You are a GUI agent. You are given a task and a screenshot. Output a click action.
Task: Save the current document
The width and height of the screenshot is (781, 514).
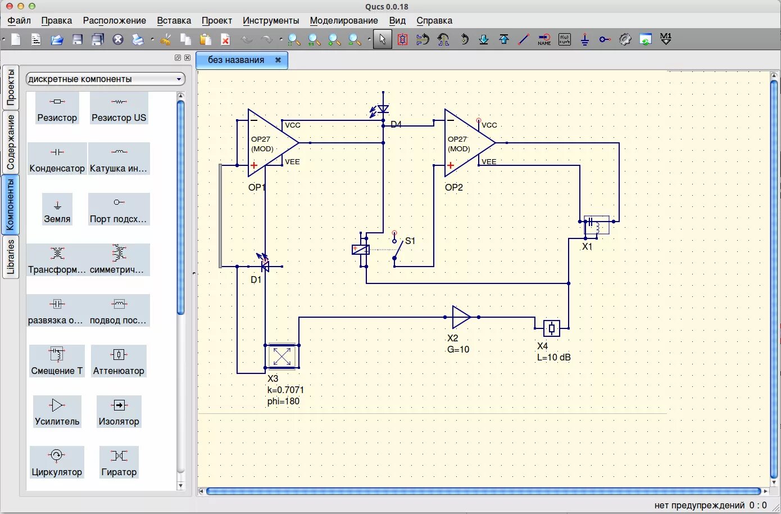(x=78, y=39)
